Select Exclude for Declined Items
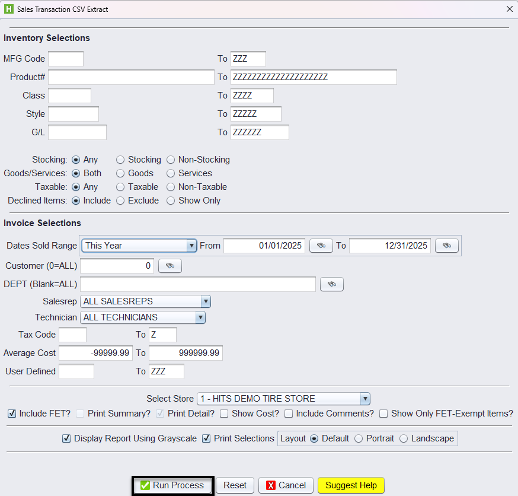 [120, 201]
